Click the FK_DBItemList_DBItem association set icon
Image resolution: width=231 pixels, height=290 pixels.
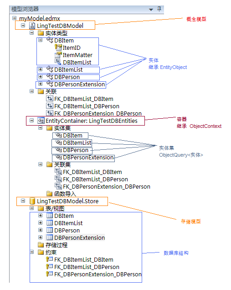58,172
